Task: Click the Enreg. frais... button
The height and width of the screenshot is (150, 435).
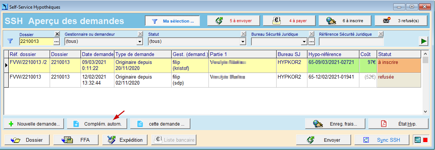Action: pyautogui.click(x=335, y=124)
